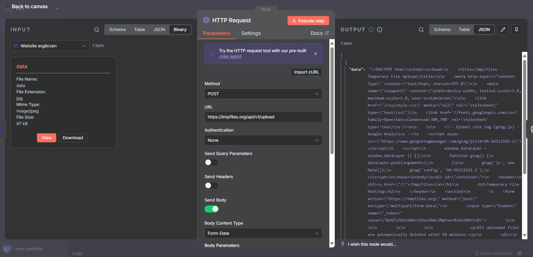Click the Import cURL button

pos(306,72)
